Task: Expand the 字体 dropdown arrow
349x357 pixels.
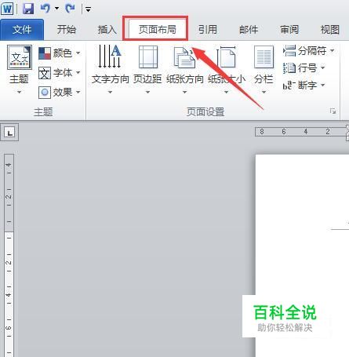Action: tap(78, 73)
